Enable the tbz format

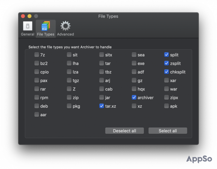(102, 72)
